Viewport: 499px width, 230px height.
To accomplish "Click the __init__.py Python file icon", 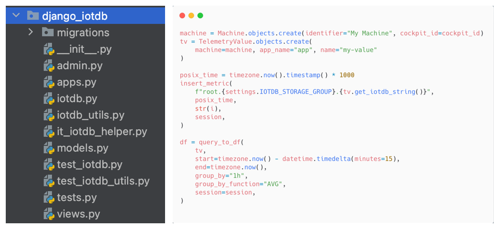I will [48, 49].
